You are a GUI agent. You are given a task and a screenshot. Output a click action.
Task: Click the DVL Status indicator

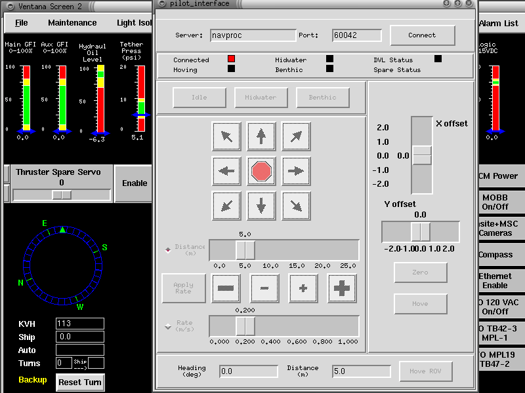(438, 59)
